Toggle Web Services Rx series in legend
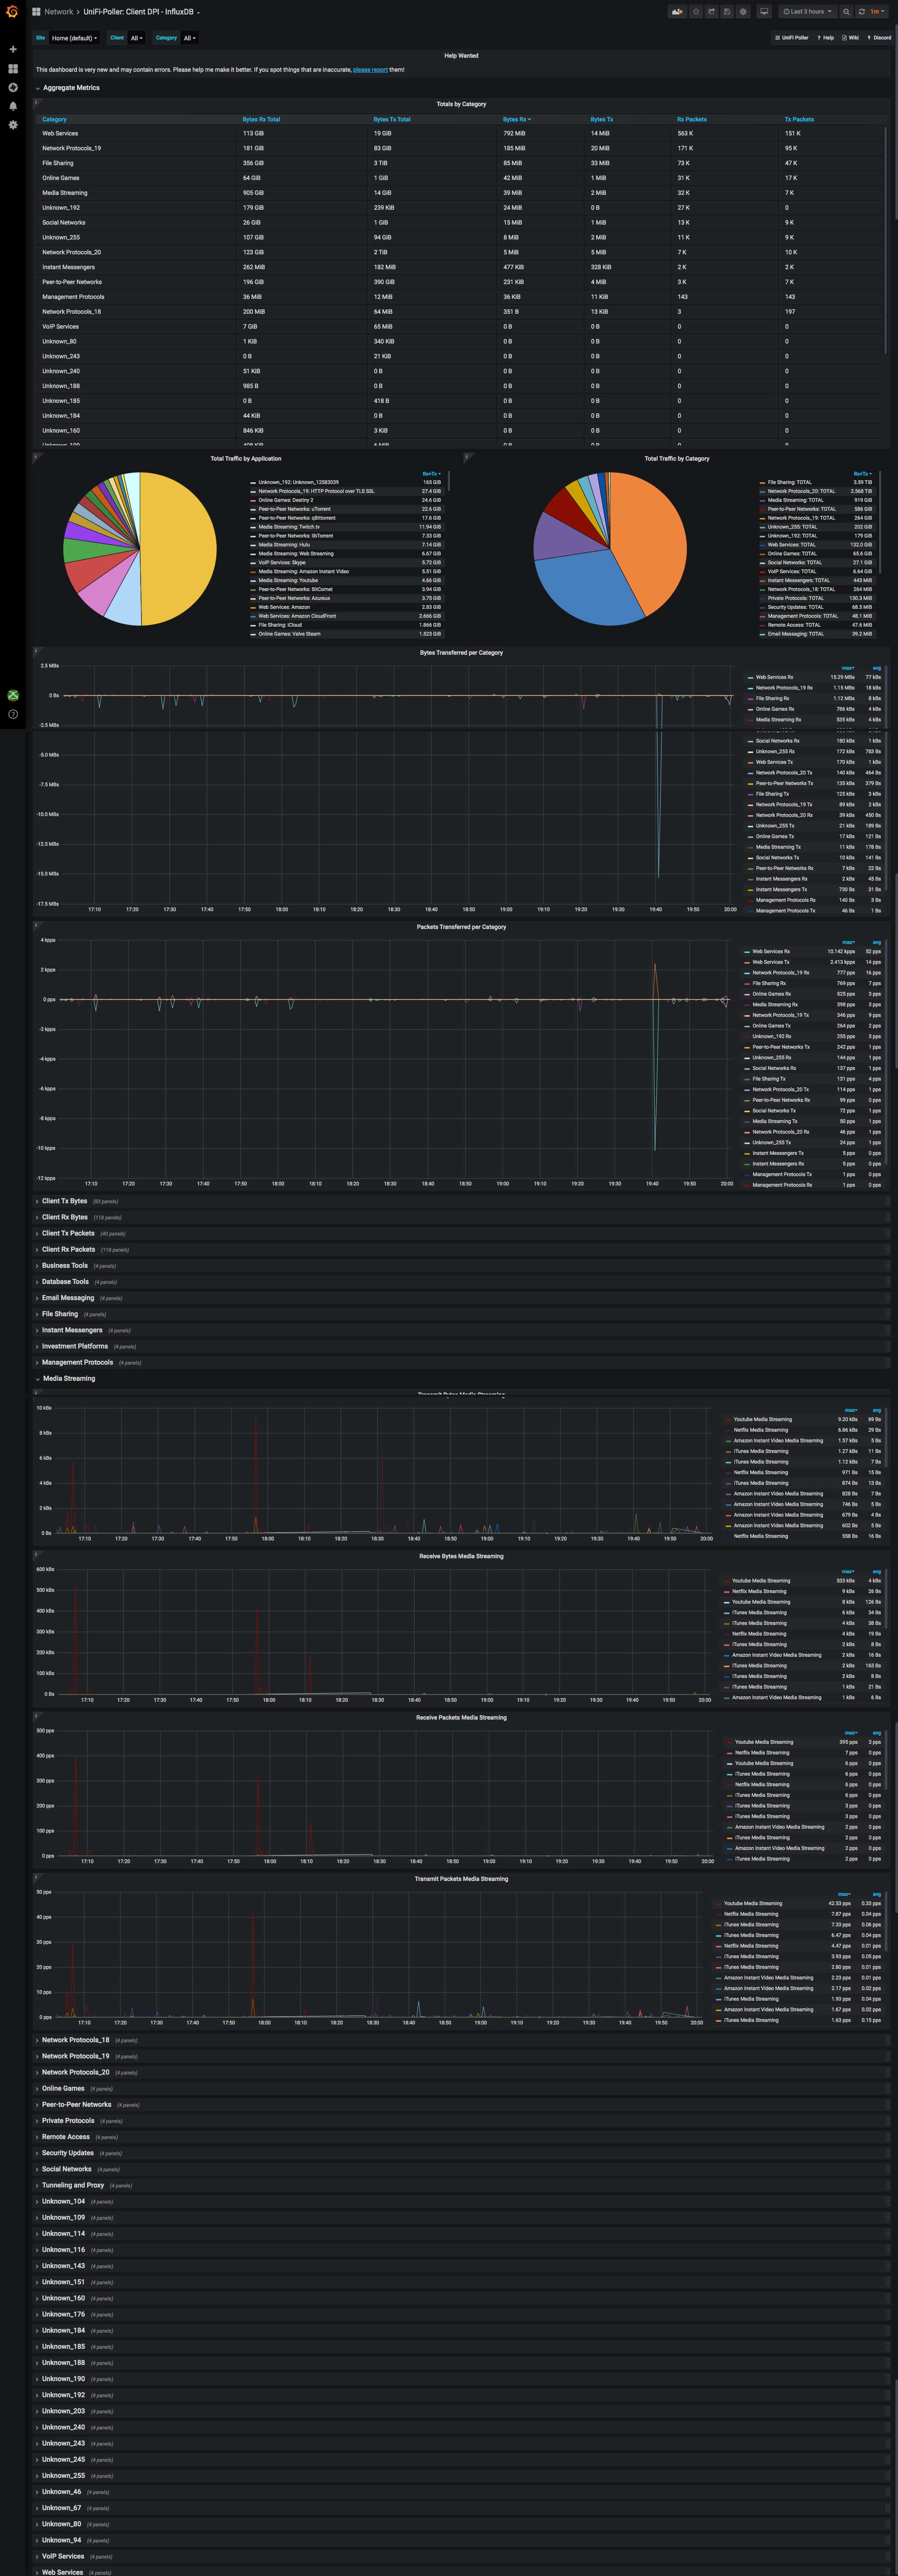Screen dimensions: 898x2576 point(773,677)
